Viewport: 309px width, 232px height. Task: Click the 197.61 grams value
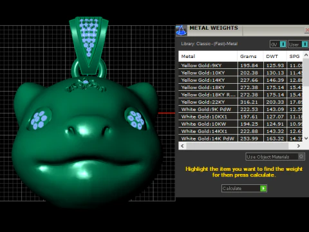(249, 117)
